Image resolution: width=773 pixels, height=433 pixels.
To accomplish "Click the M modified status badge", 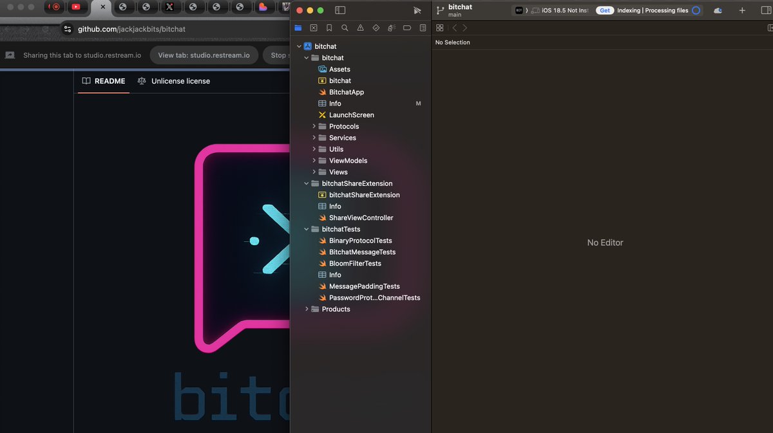I will [x=419, y=104].
